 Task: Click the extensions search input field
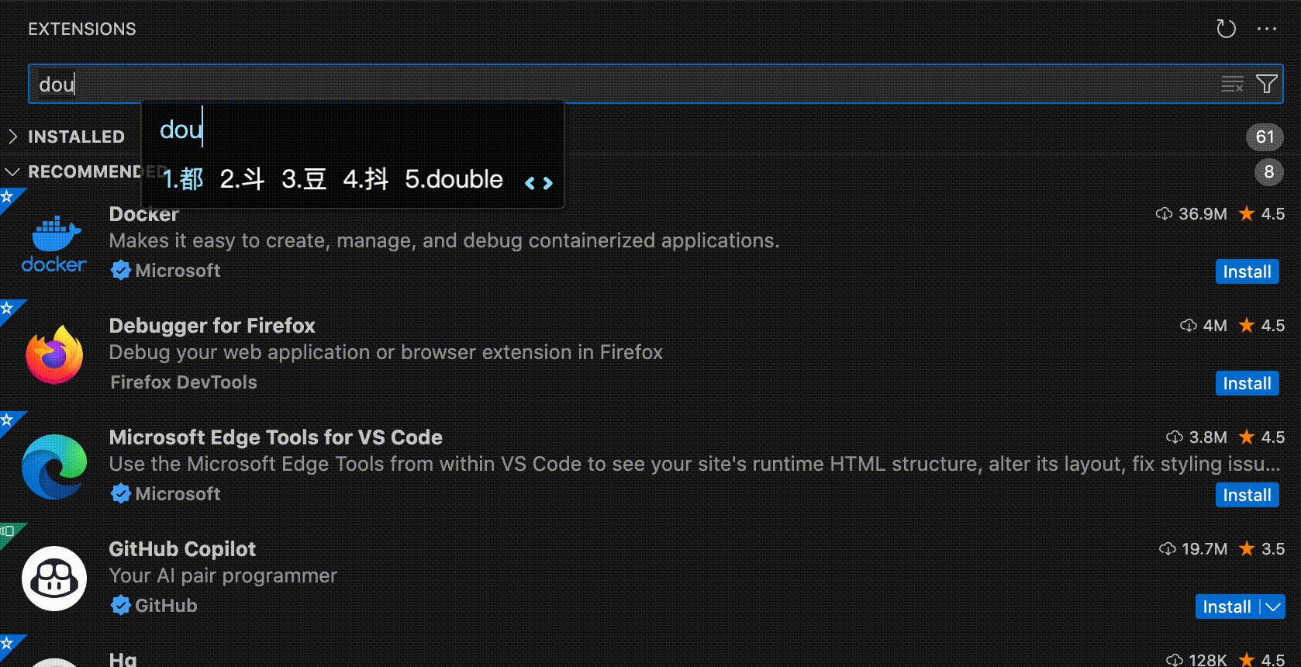(620, 84)
